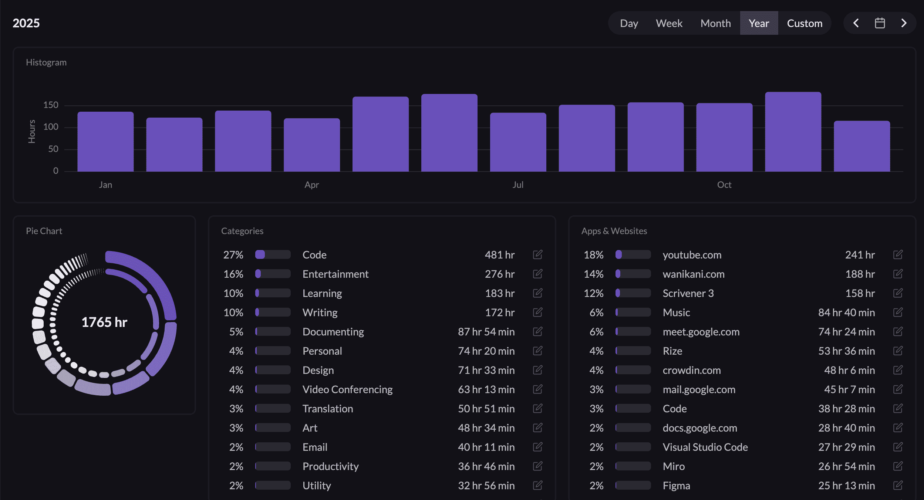Screen dimensions: 924x500
Task: Click the edit icon for youtube.com
Action: click(898, 254)
